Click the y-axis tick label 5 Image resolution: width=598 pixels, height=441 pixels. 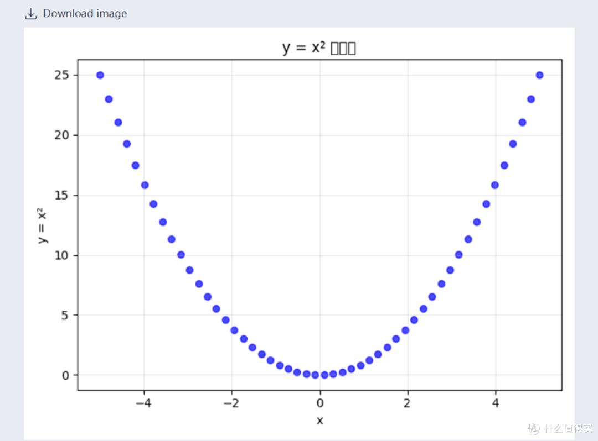(x=65, y=315)
